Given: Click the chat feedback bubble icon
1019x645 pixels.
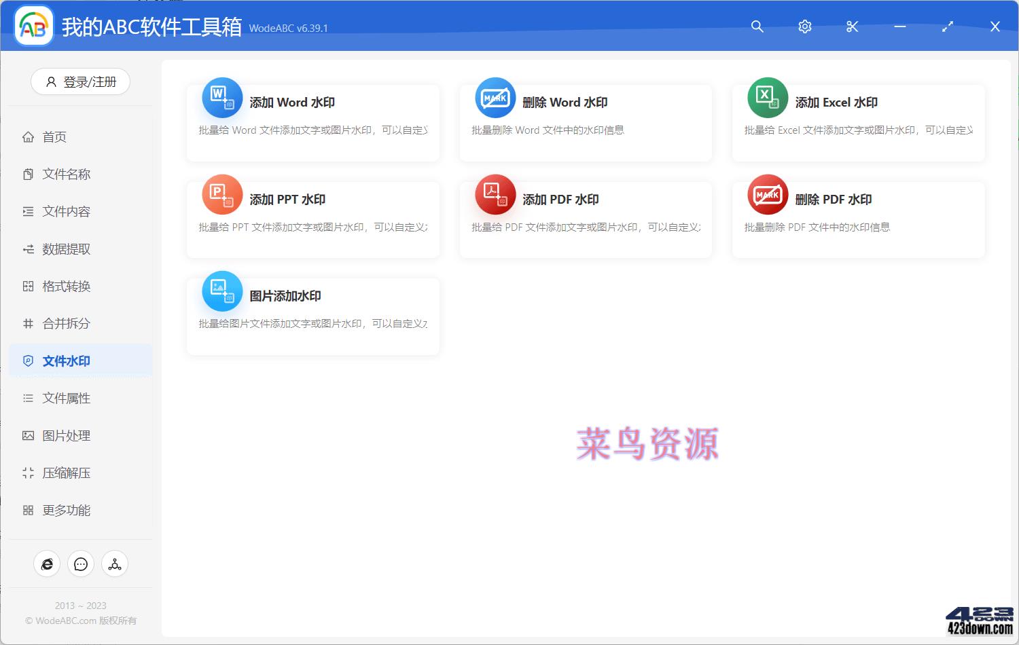Looking at the screenshot, I should pos(80,564).
